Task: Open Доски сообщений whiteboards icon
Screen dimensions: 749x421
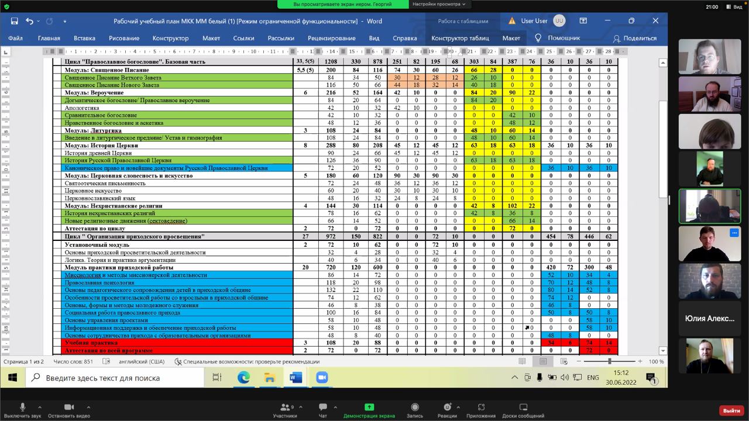Action: pyautogui.click(x=523, y=408)
